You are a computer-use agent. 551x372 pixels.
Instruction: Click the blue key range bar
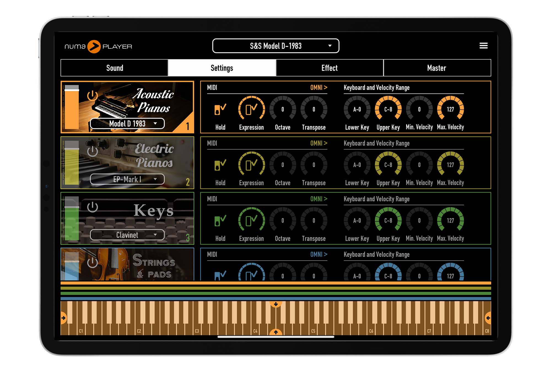point(275,298)
